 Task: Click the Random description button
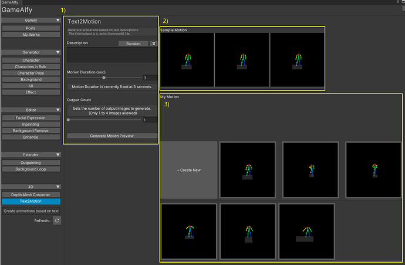click(x=133, y=43)
